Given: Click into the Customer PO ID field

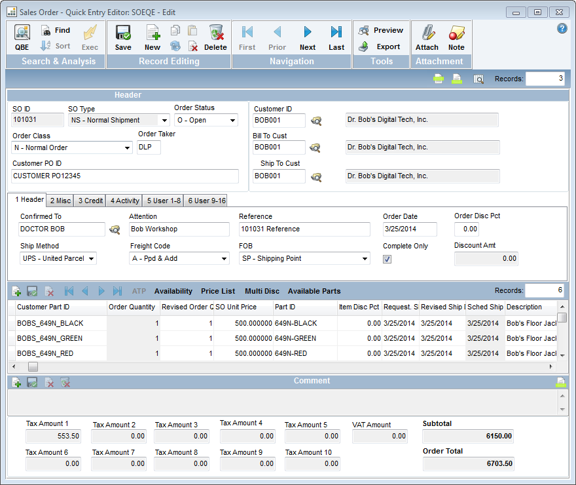Looking at the screenshot, I should [125, 176].
